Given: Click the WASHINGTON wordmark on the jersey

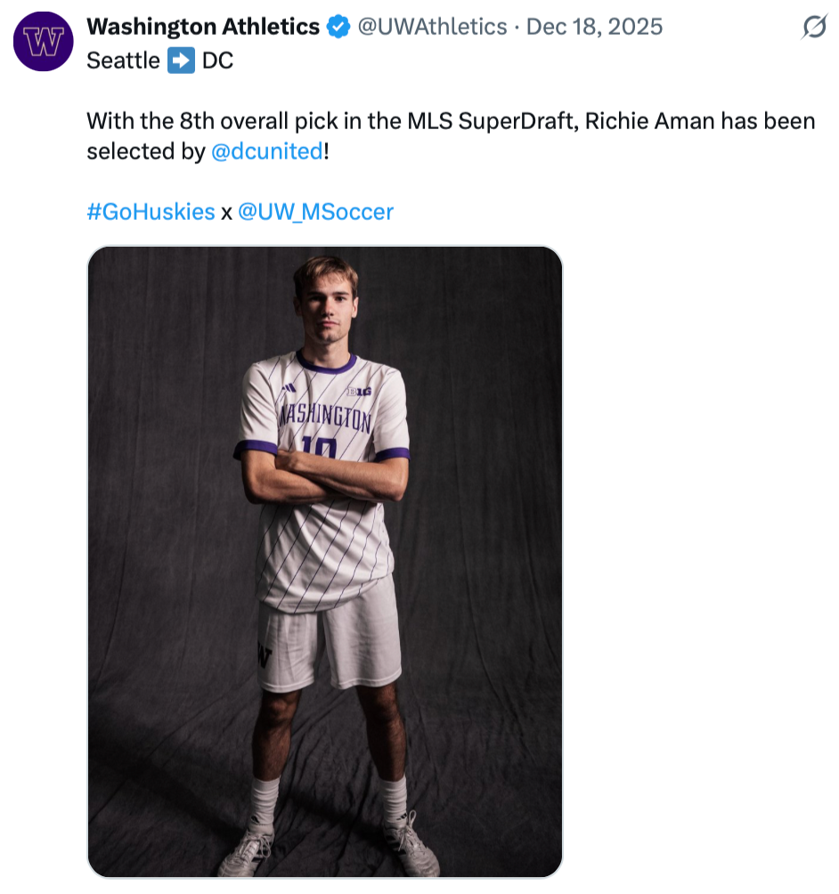Looking at the screenshot, I should (x=324, y=418).
